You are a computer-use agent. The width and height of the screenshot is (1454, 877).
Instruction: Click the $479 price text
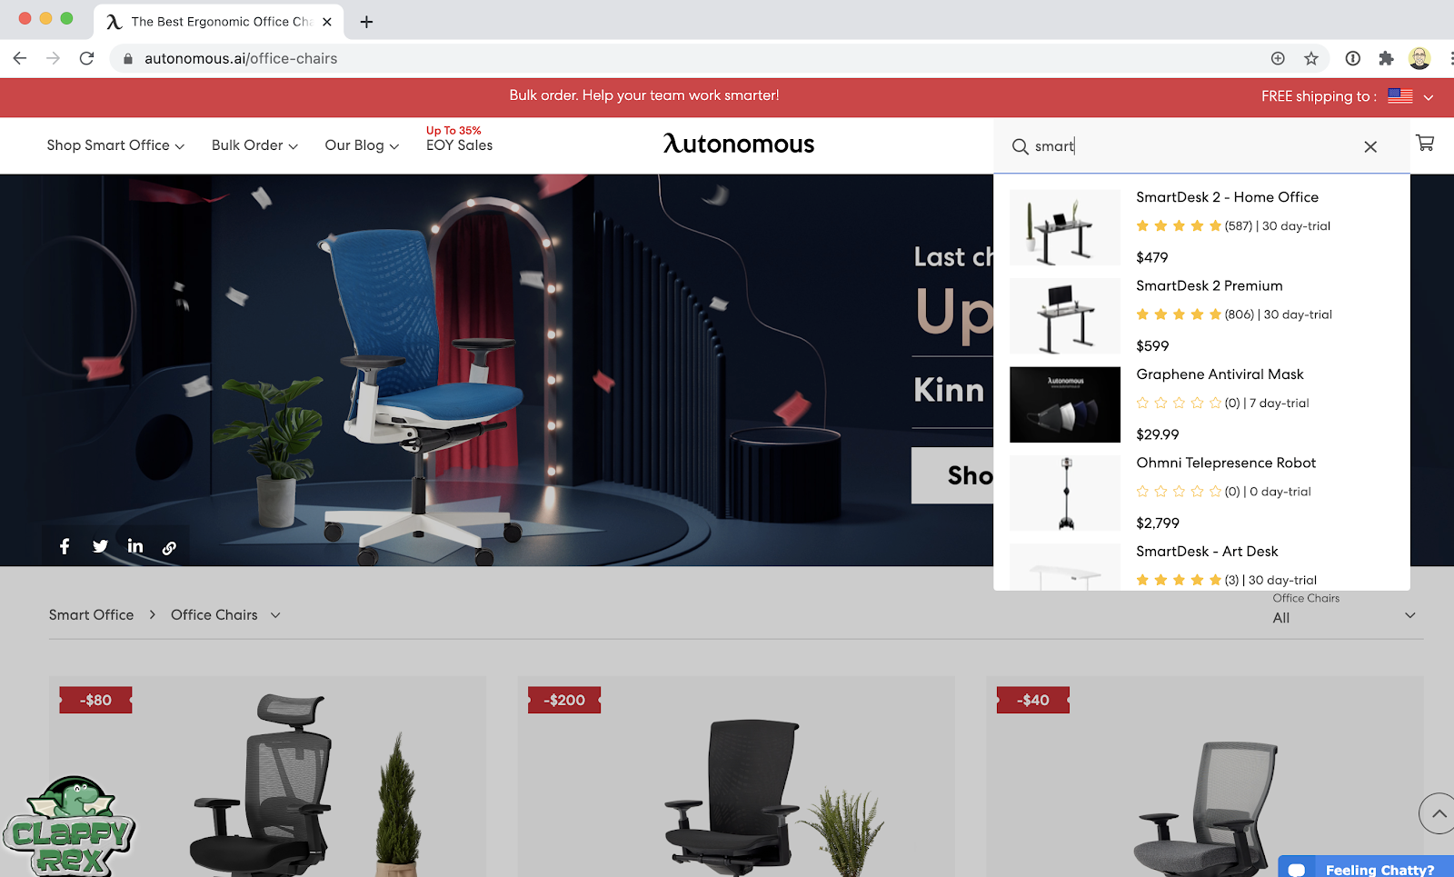pyautogui.click(x=1151, y=257)
